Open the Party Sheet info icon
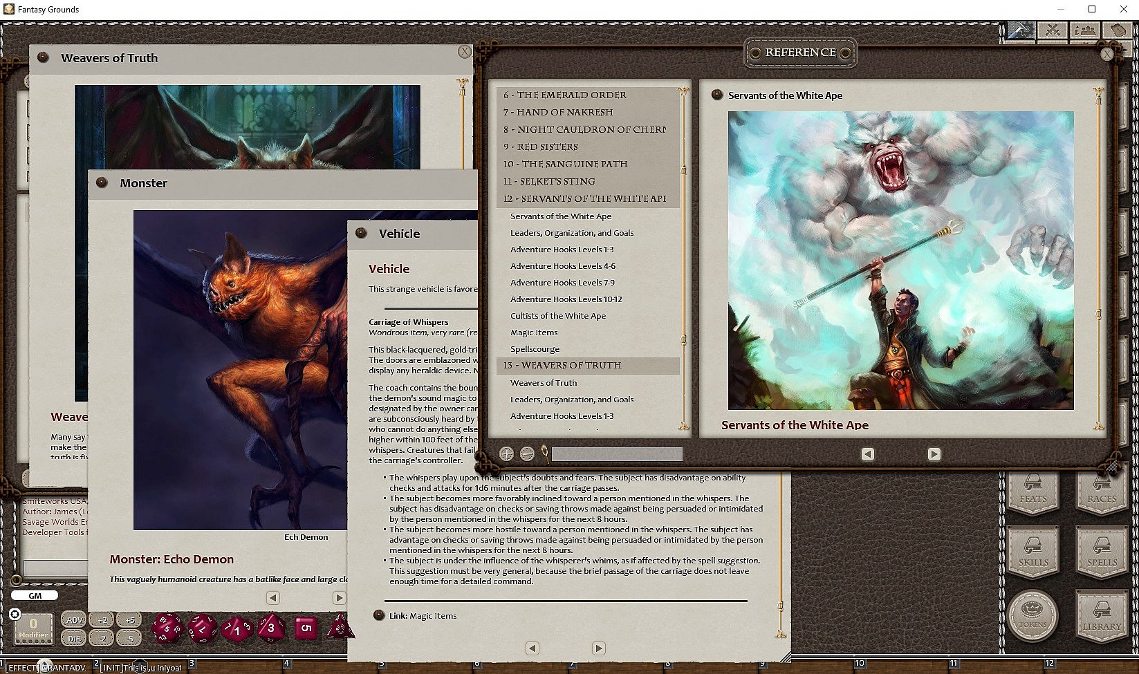The image size is (1139, 674). pyautogui.click(x=1086, y=30)
